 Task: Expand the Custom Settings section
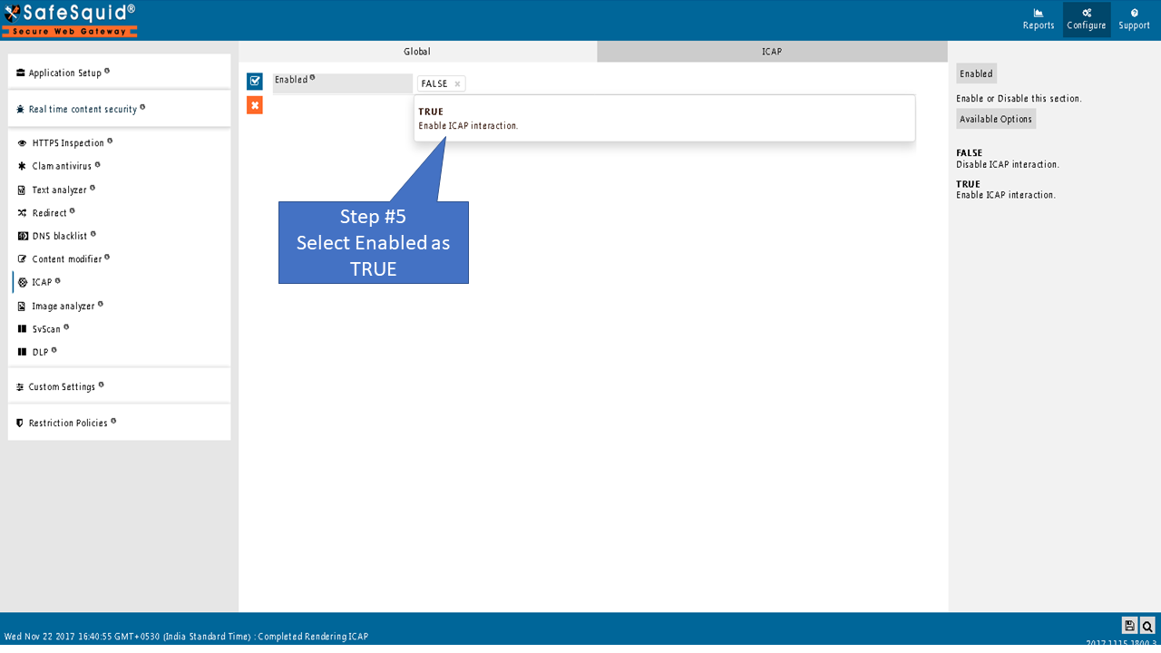click(x=61, y=386)
